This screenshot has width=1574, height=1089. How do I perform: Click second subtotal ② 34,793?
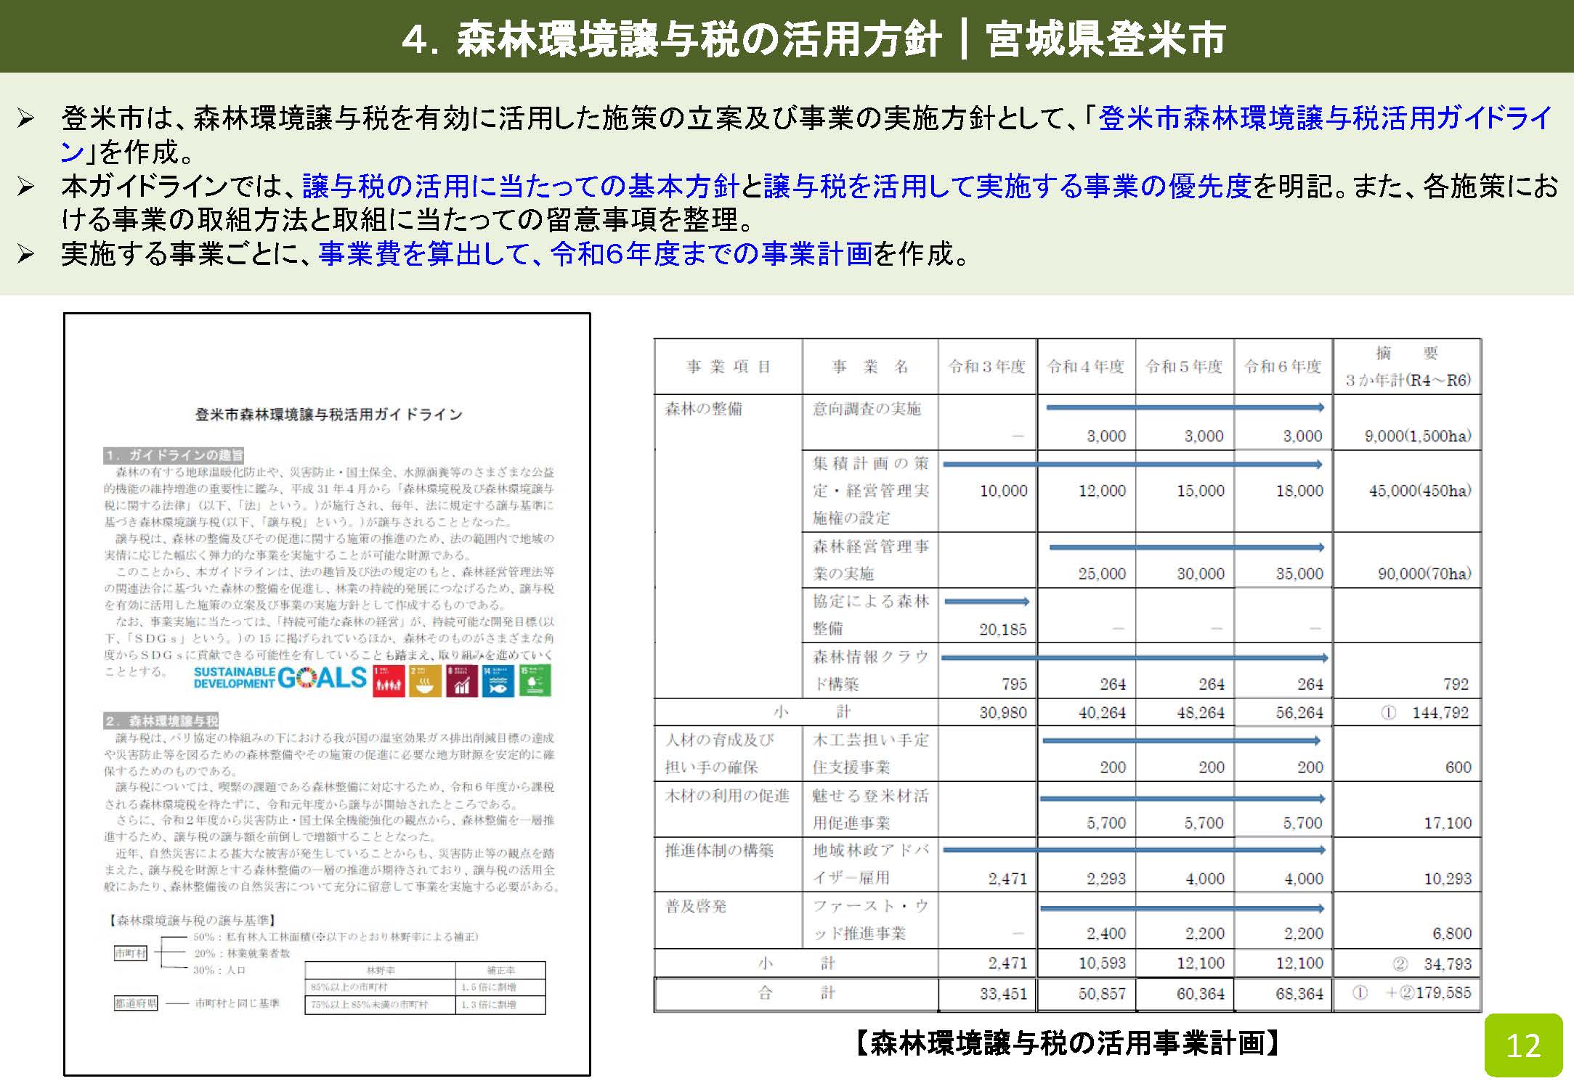[1431, 964]
